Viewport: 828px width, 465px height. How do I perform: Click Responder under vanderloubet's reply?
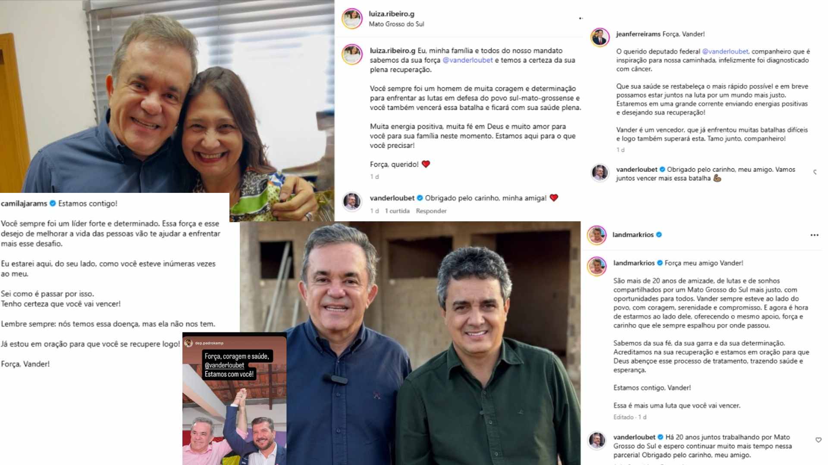click(431, 211)
